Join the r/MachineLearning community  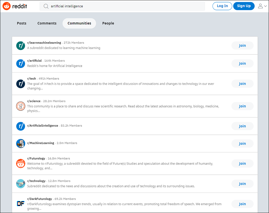tap(242, 143)
